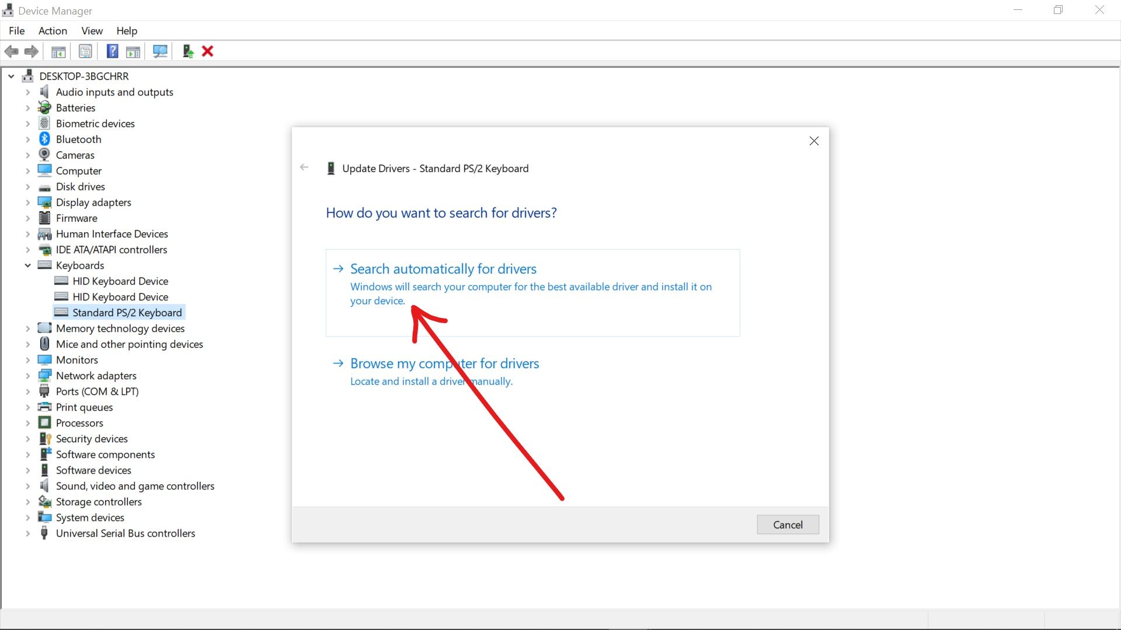Select the Computer category label

[x=79, y=171]
